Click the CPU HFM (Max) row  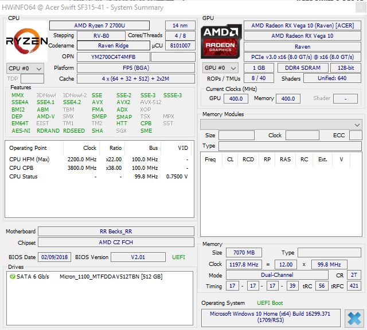coord(99,160)
